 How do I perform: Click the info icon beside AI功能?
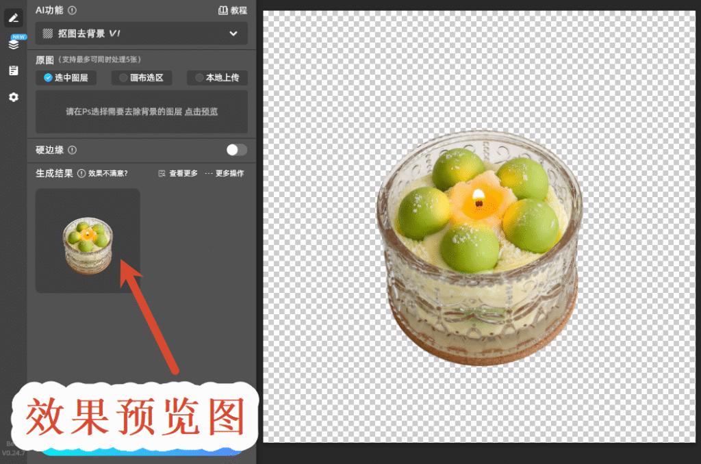point(72,10)
